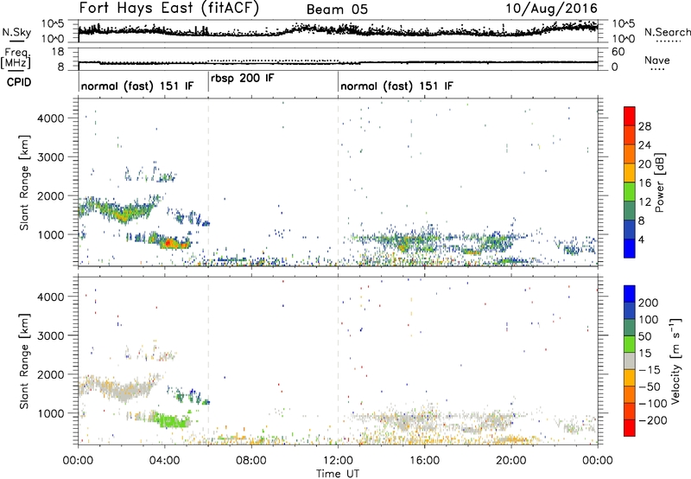Pick the red top segment of power colorbar

coord(630,116)
